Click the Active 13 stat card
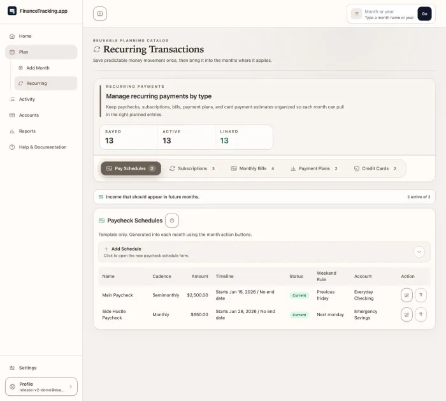The width and height of the screenshot is (446, 401). point(186,137)
